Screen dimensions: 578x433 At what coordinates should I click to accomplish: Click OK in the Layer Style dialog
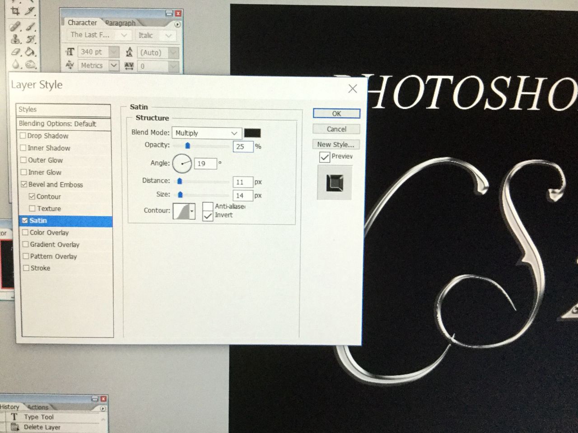[x=336, y=114]
